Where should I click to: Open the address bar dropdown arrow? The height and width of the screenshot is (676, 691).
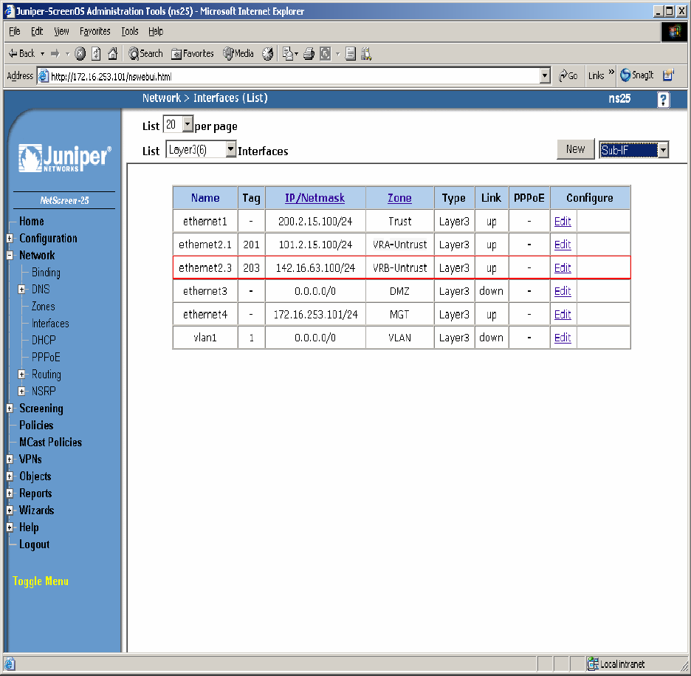[x=545, y=76]
